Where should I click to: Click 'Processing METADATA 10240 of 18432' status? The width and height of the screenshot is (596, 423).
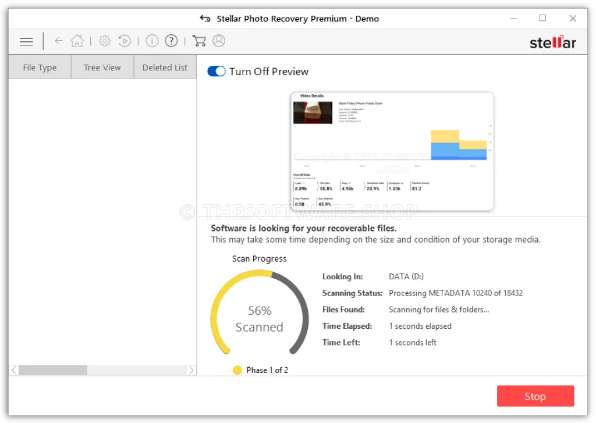point(455,293)
